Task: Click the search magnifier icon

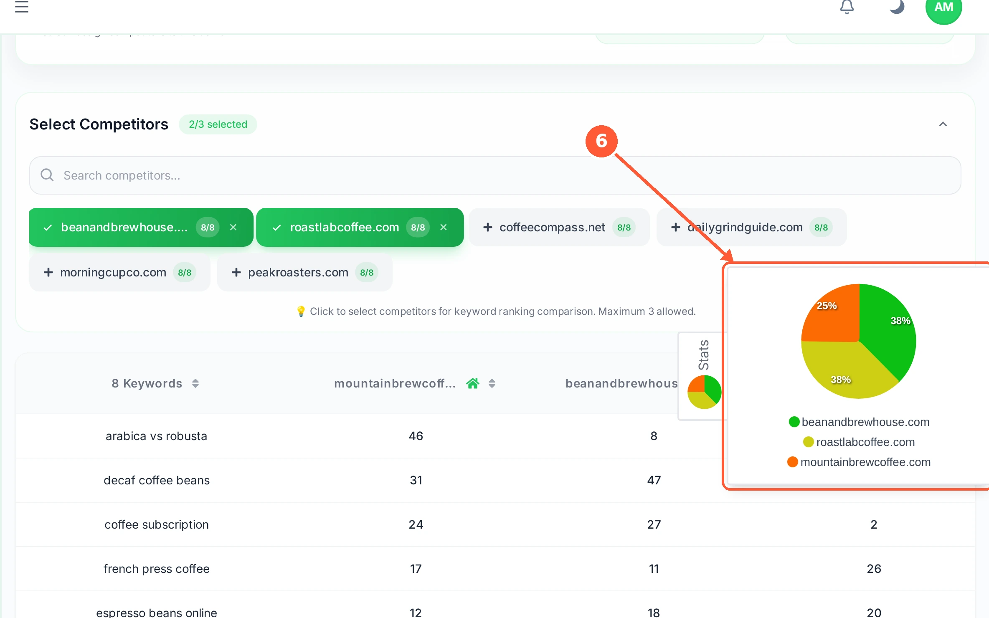Action: click(47, 175)
